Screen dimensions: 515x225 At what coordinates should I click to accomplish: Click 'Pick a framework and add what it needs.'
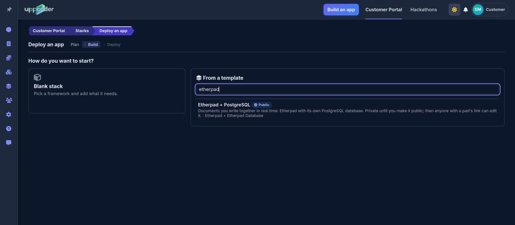pyautogui.click(x=76, y=94)
